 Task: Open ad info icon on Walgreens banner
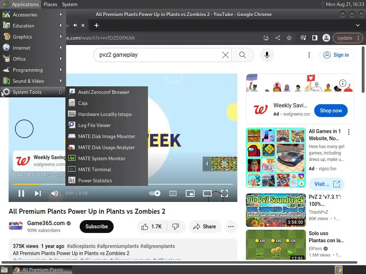pos(342,83)
